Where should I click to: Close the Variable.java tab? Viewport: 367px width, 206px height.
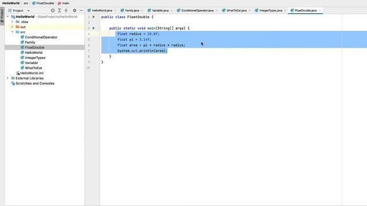171,10
